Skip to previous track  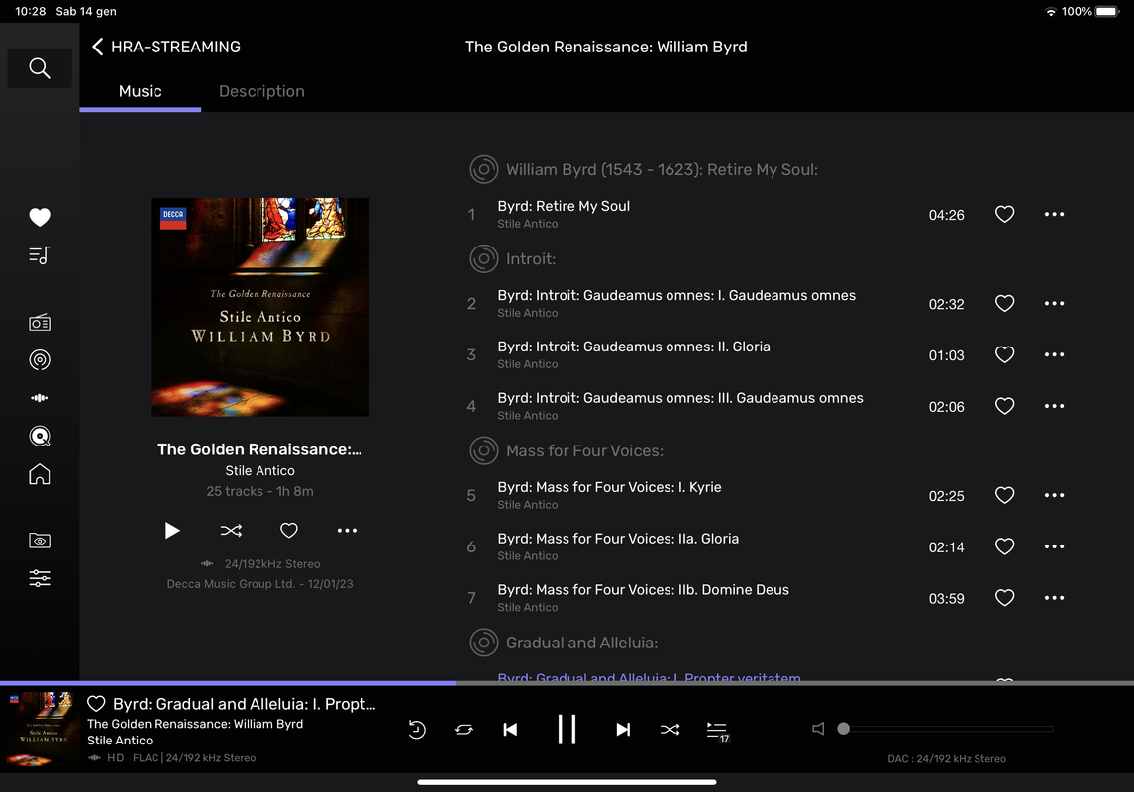pyautogui.click(x=511, y=729)
